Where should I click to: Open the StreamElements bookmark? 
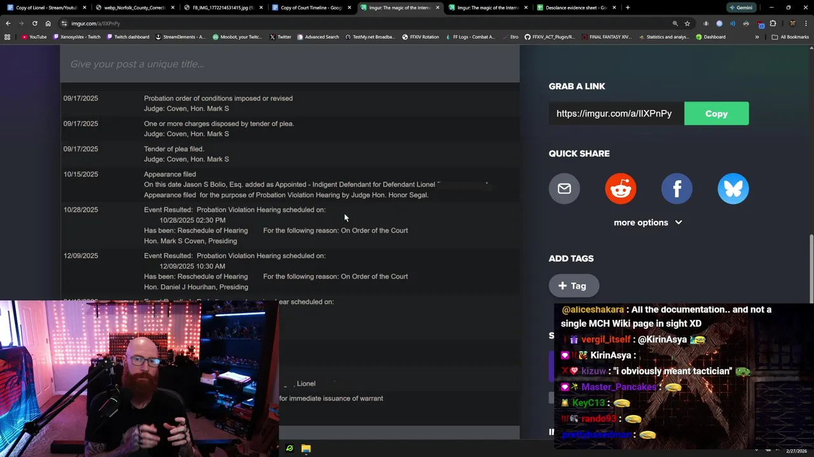180,37
